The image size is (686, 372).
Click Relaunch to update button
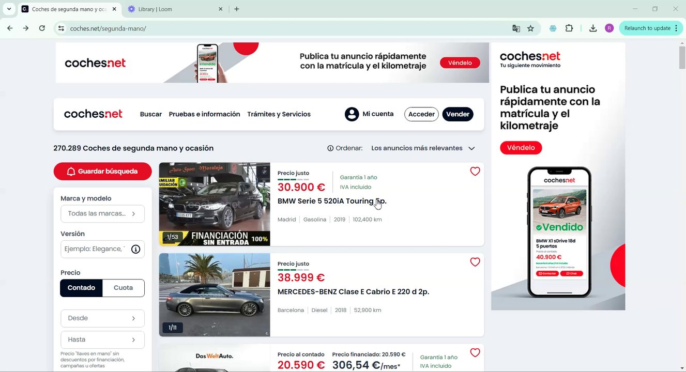[647, 28]
